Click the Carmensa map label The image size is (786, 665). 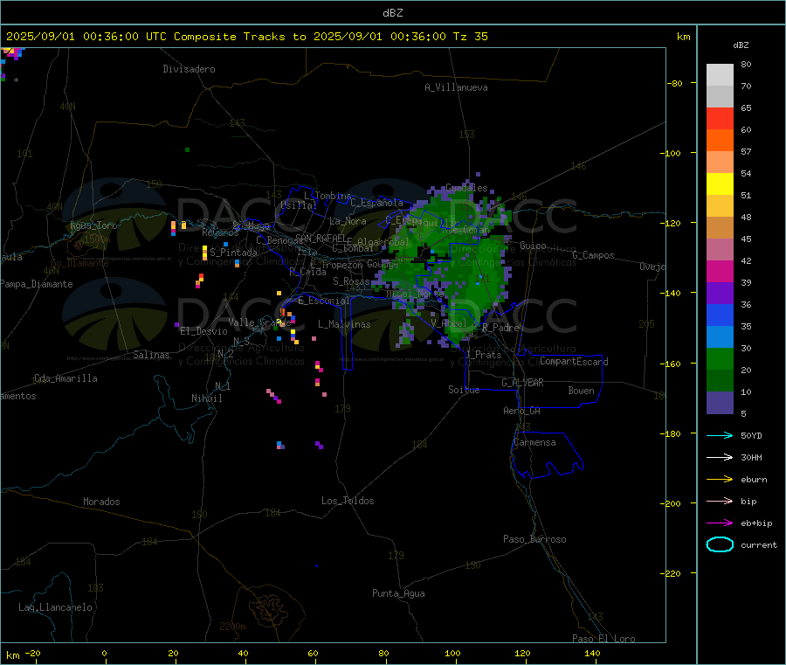[x=534, y=443]
